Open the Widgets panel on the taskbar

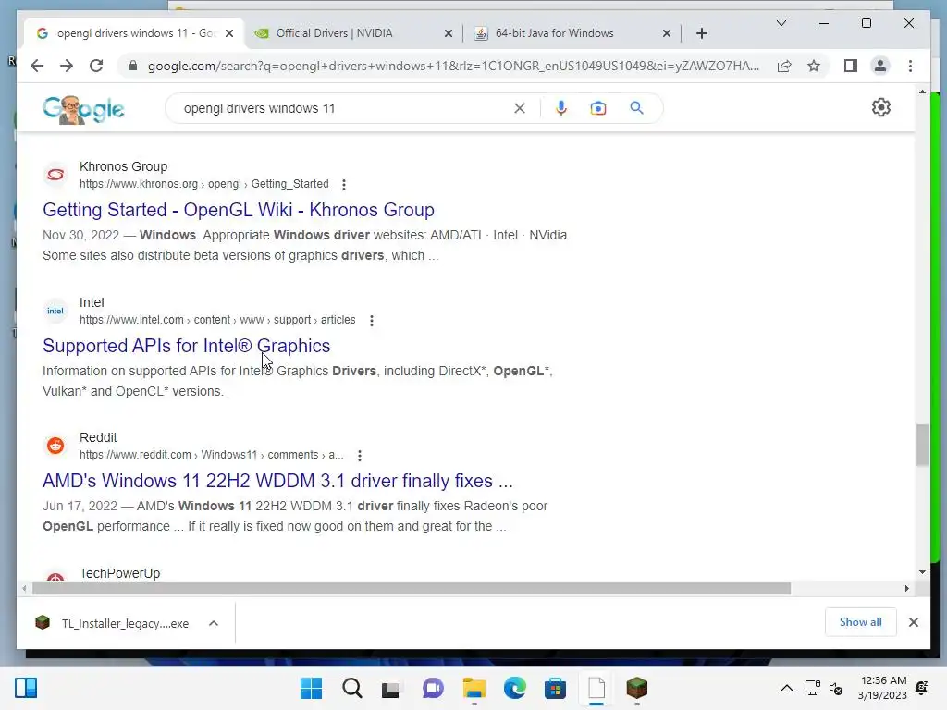tap(25, 688)
